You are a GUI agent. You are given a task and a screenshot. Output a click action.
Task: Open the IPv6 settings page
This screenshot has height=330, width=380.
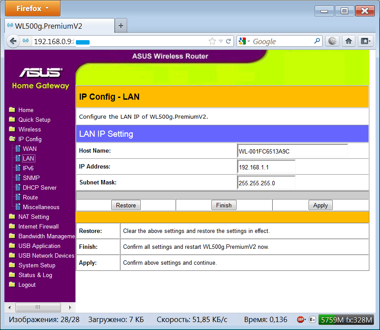click(x=28, y=168)
